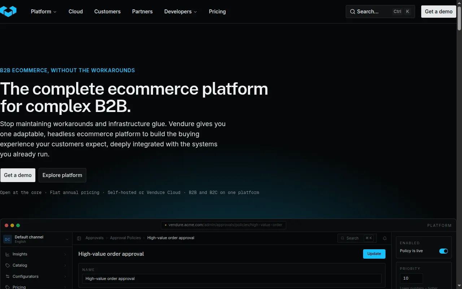The image size is (462, 289).
Task: Open the Platform dropdown menu
Action: coord(44,12)
